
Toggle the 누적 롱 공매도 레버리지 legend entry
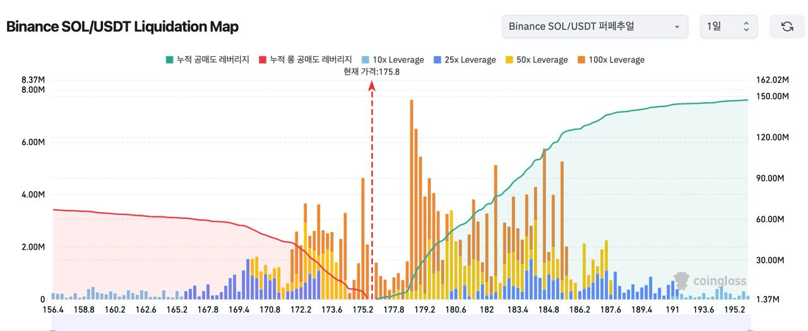(x=306, y=59)
